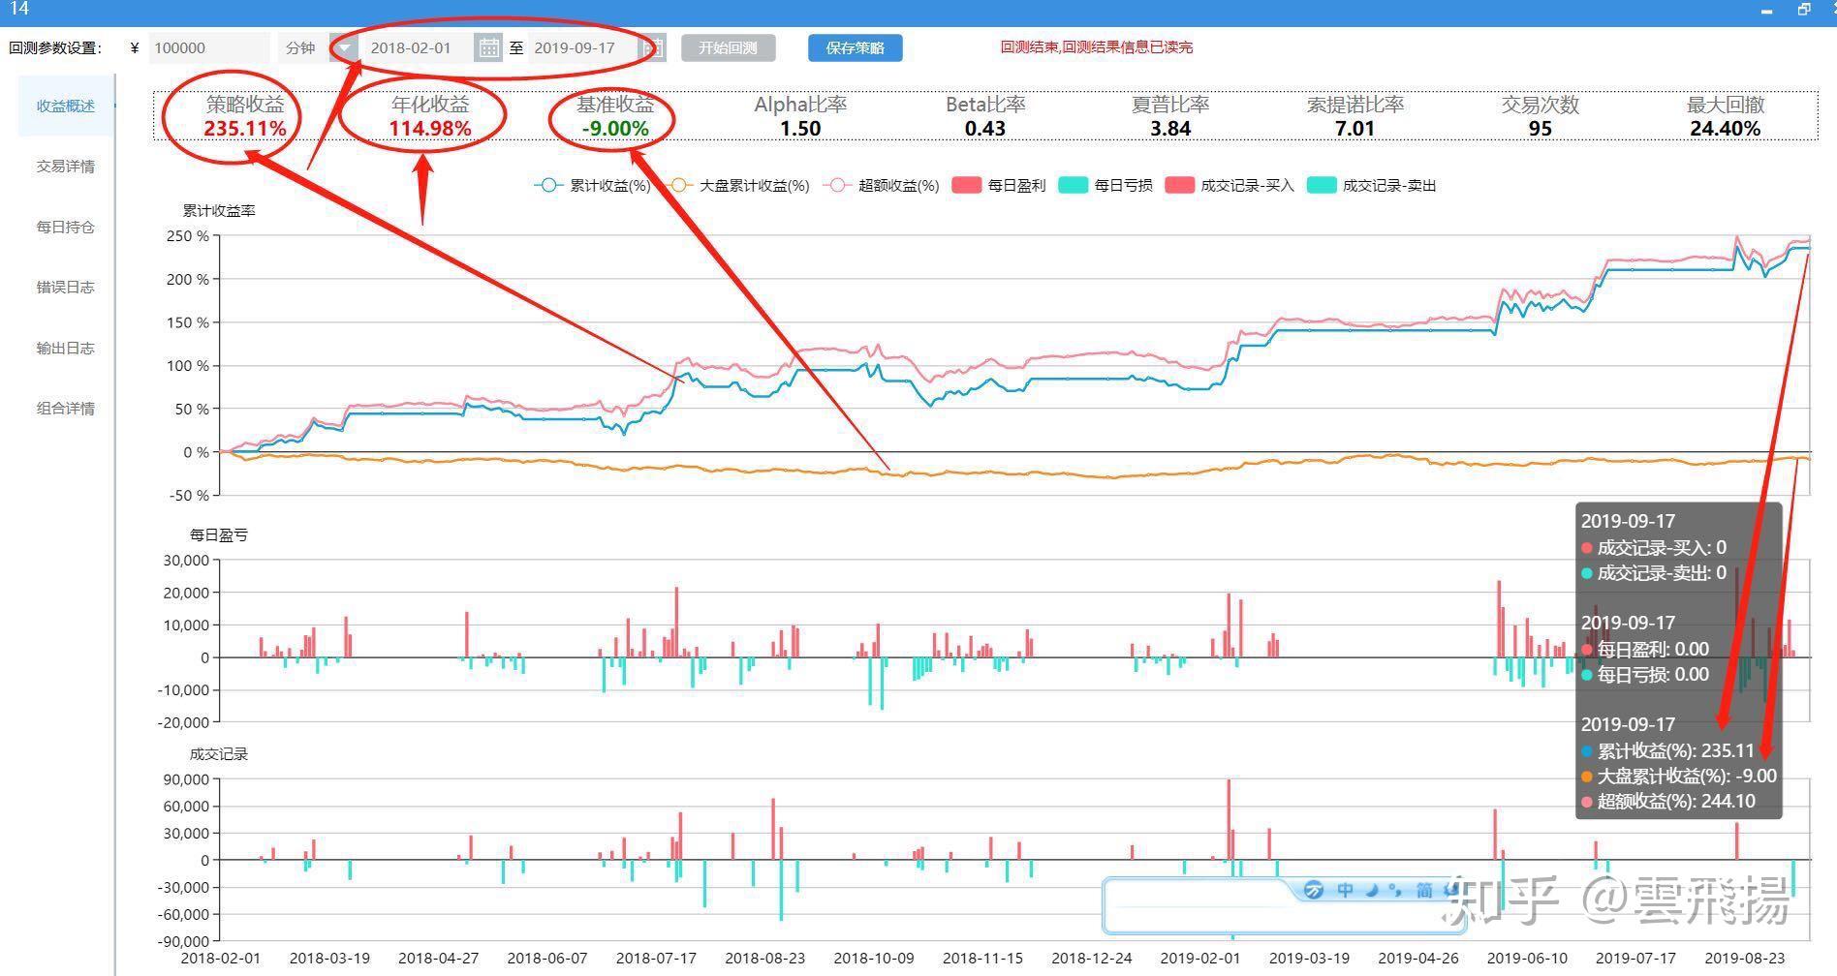Toggle 超额收益(%) series in legend
This screenshot has width=1837, height=976.
pos(881,185)
